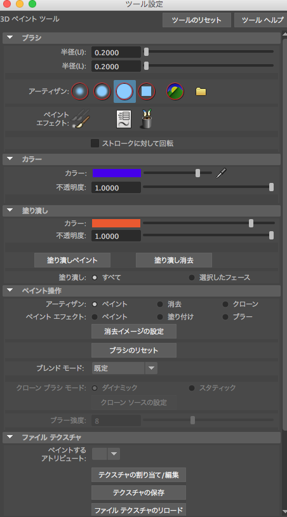This screenshot has width=287, height=517.
Task: Collapse the カラー section
Action: tap(10, 159)
